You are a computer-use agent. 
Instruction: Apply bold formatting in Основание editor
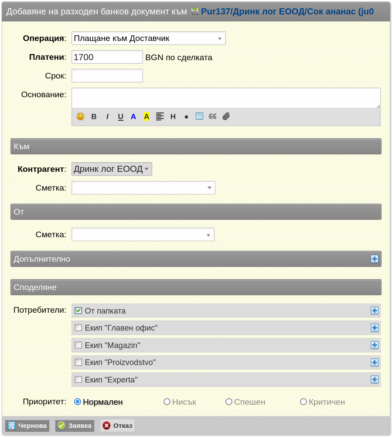94,116
